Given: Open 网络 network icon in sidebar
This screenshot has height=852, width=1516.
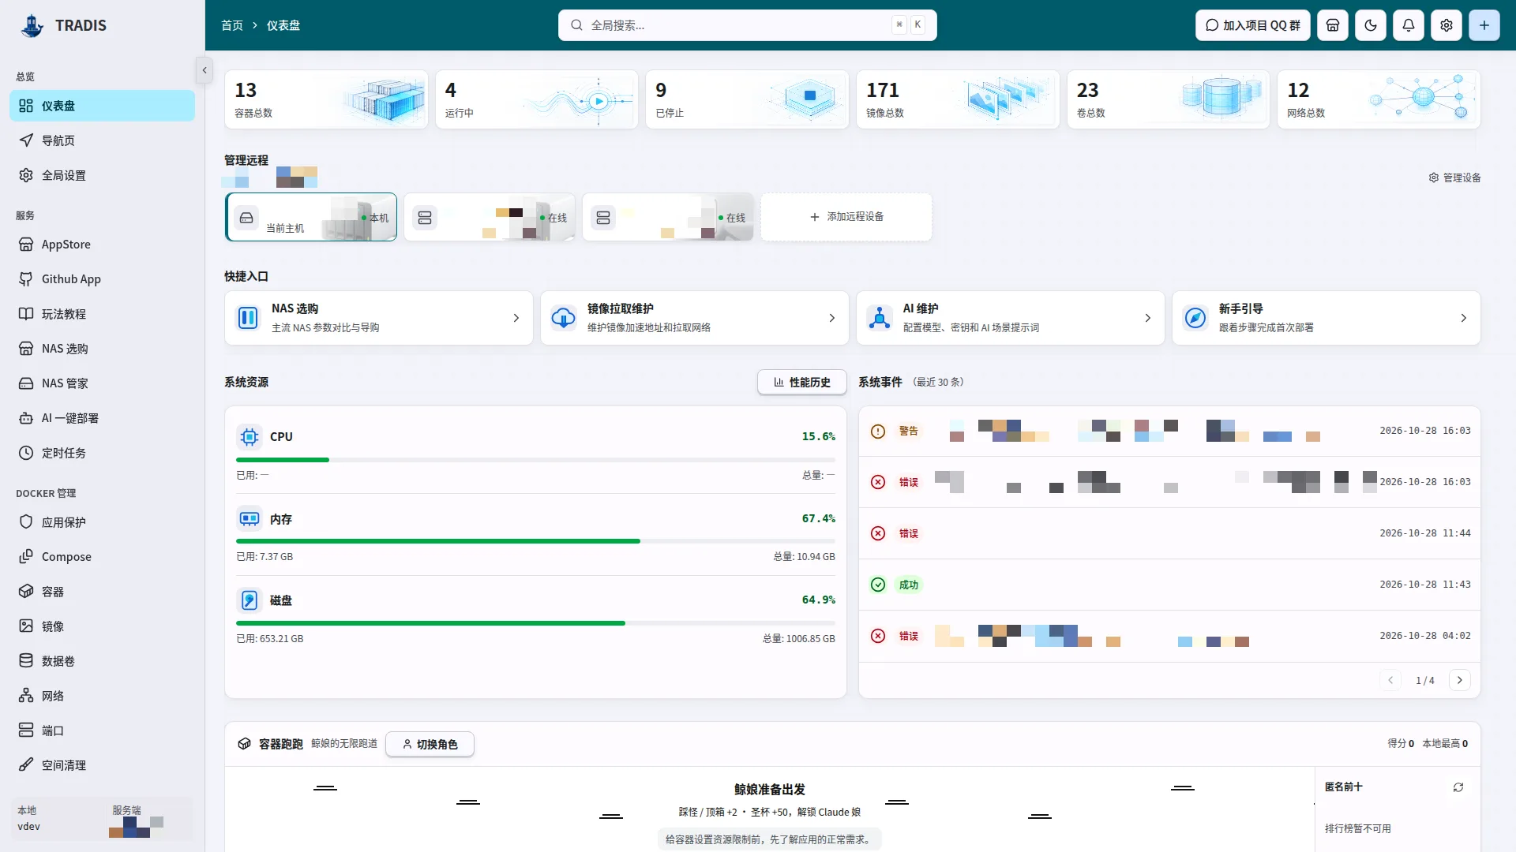Looking at the screenshot, I should pos(26,696).
